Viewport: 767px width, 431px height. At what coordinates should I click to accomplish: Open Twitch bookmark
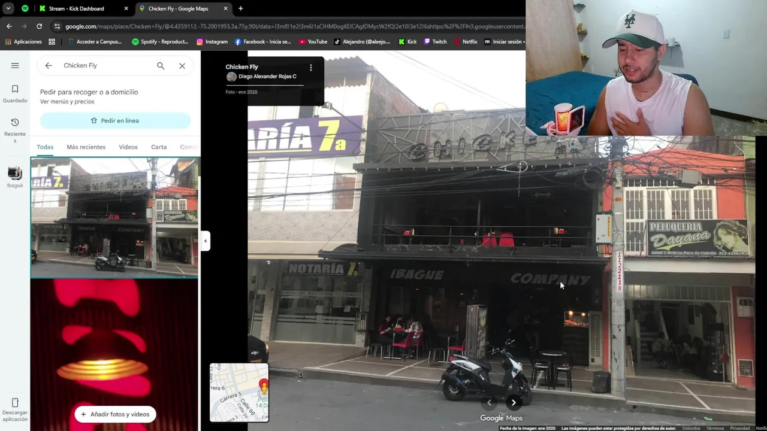(x=435, y=42)
